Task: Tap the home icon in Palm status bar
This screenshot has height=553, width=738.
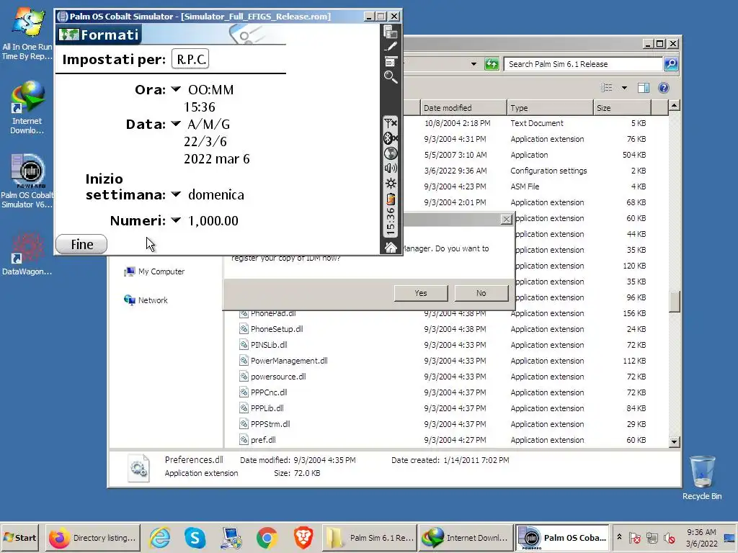Action: [390, 248]
